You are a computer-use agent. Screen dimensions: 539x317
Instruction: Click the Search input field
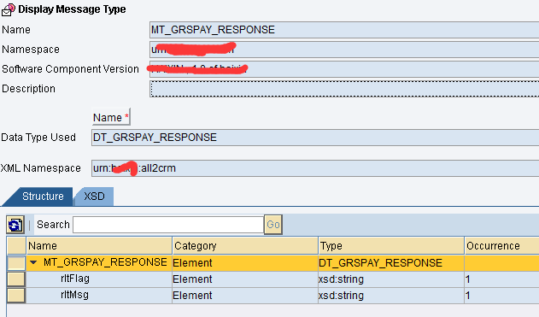click(x=168, y=225)
